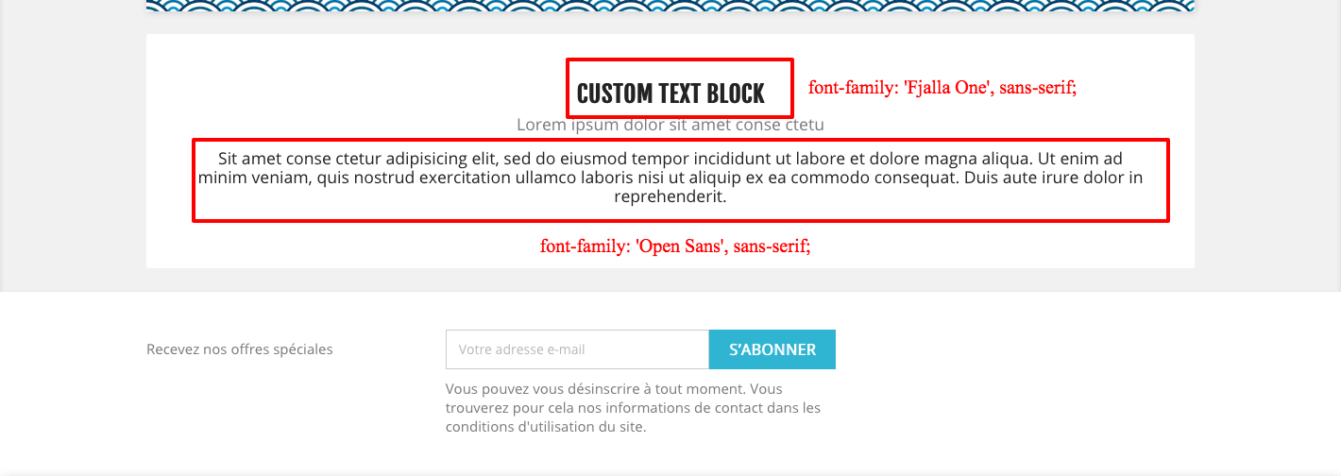Click the 'Vous pouvez vous désinscrire' notice line
The width and height of the screenshot is (1341, 476).
tap(614, 388)
